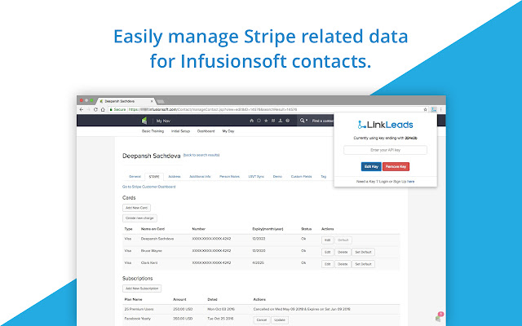Image resolution: width=522 pixels, height=326 pixels.
Task: Open a new browser tab
Action: click(x=161, y=101)
